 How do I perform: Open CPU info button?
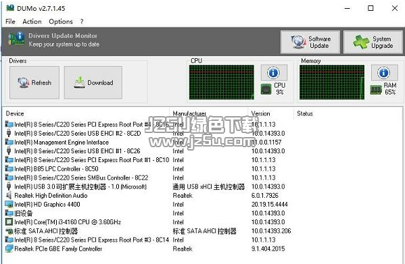[274, 72]
